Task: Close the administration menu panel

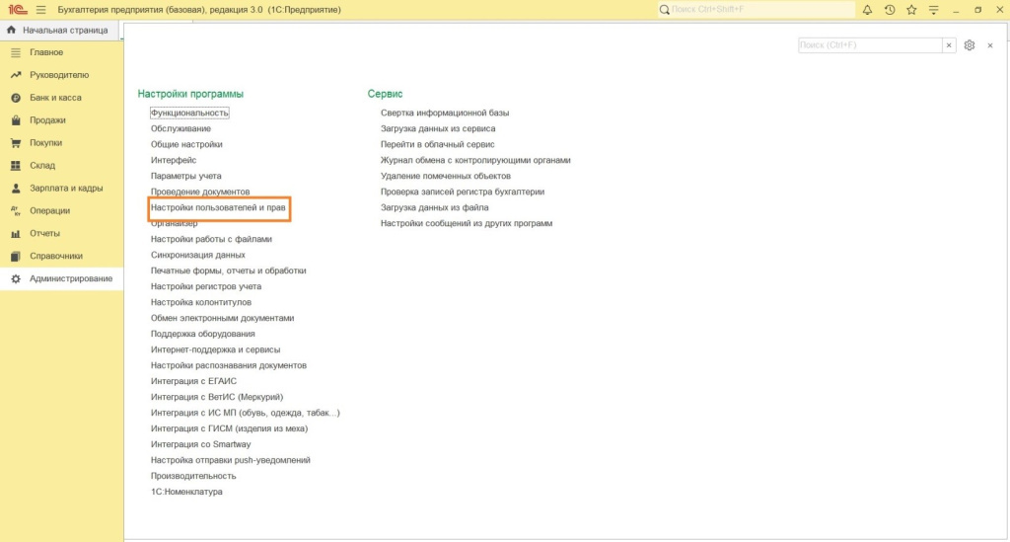Action: 990,45
